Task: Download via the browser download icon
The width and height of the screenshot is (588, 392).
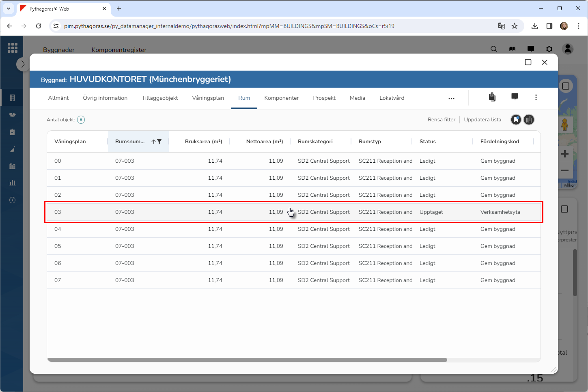Action: coord(534,26)
